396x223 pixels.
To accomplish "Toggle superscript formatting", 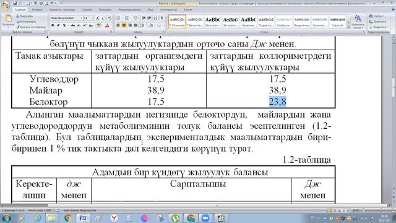I will (85, 25).
